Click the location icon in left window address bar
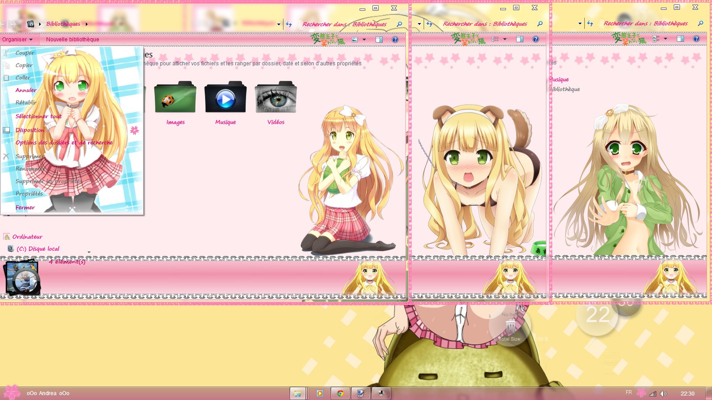Screen dimensions: 712x400 tap(30, 24)
